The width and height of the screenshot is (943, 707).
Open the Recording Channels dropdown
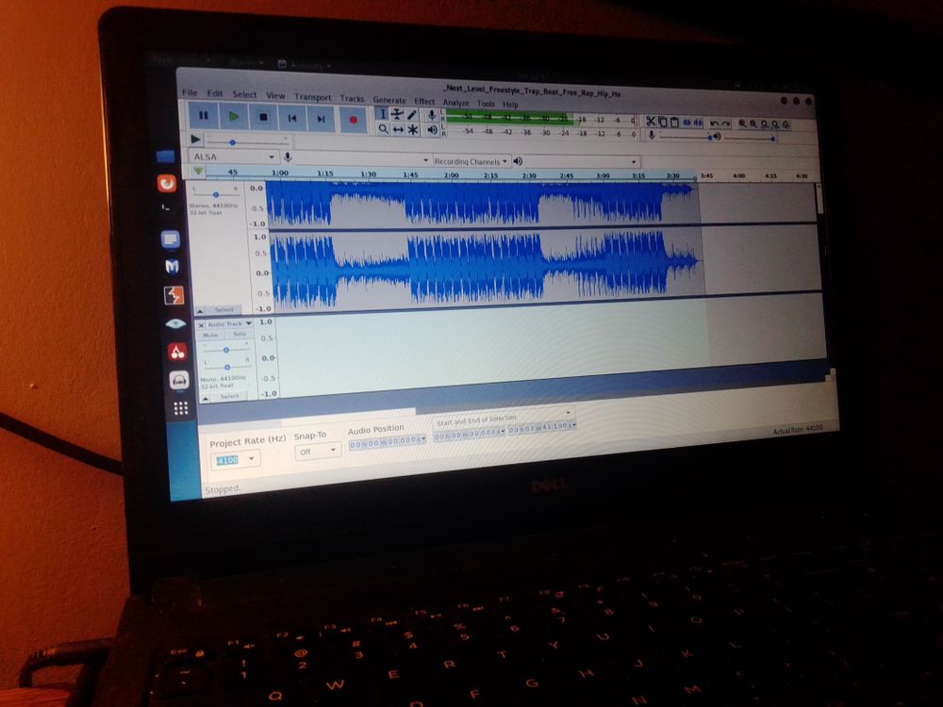coord(471,161)
